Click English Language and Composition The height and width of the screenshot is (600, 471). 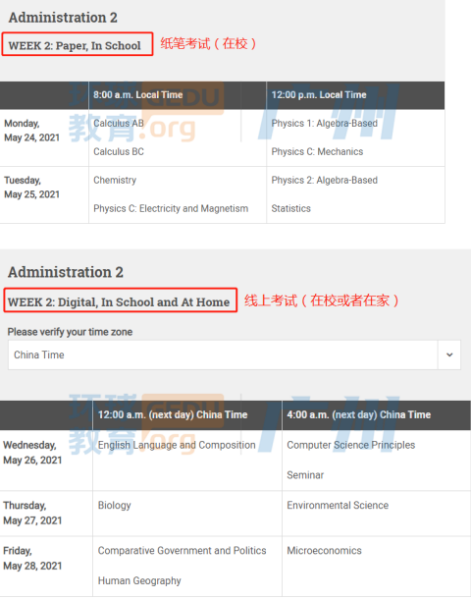click(177, 445)
